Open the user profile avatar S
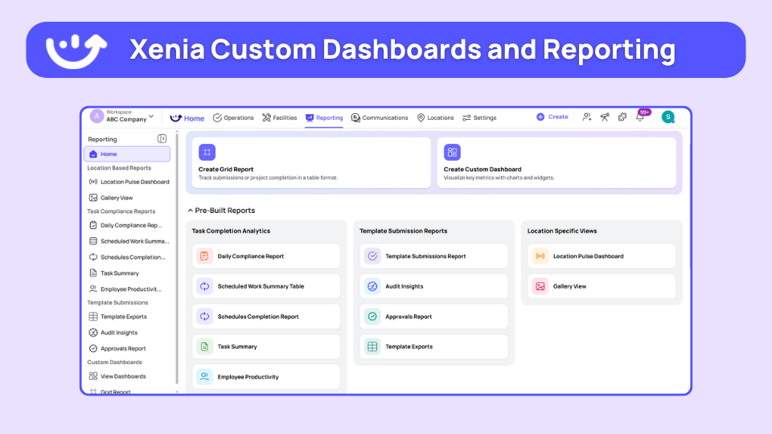Viewport: 772px width, 434px height. click(x=668, y=117)
